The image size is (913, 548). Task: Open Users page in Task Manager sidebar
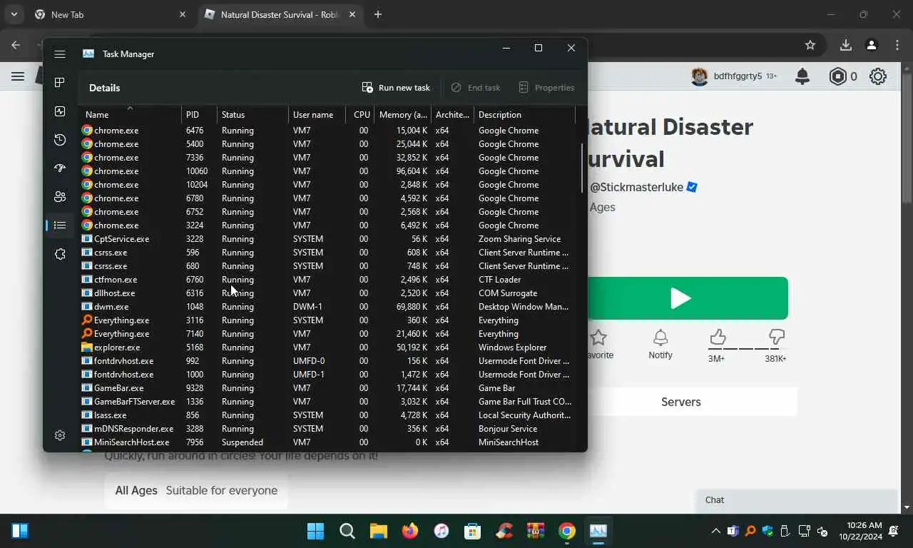click(x=60, y=197)
